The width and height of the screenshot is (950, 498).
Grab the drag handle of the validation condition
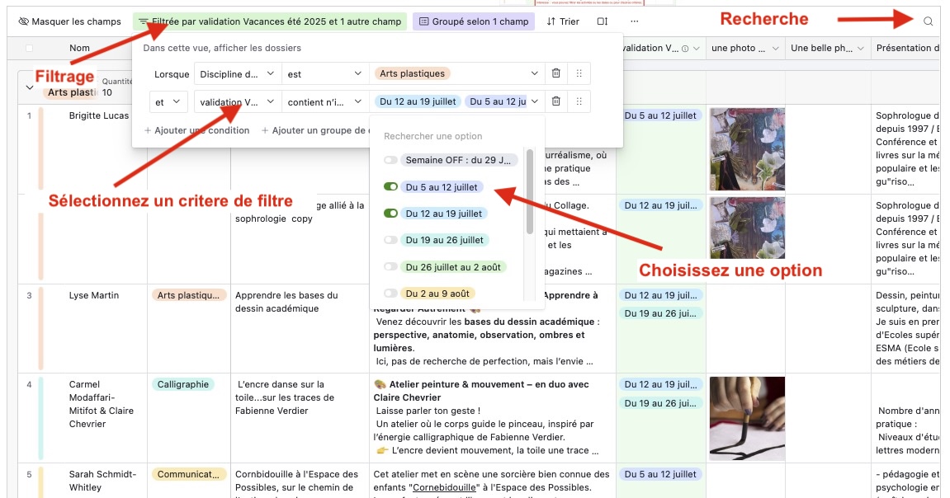tap(579, 101)
